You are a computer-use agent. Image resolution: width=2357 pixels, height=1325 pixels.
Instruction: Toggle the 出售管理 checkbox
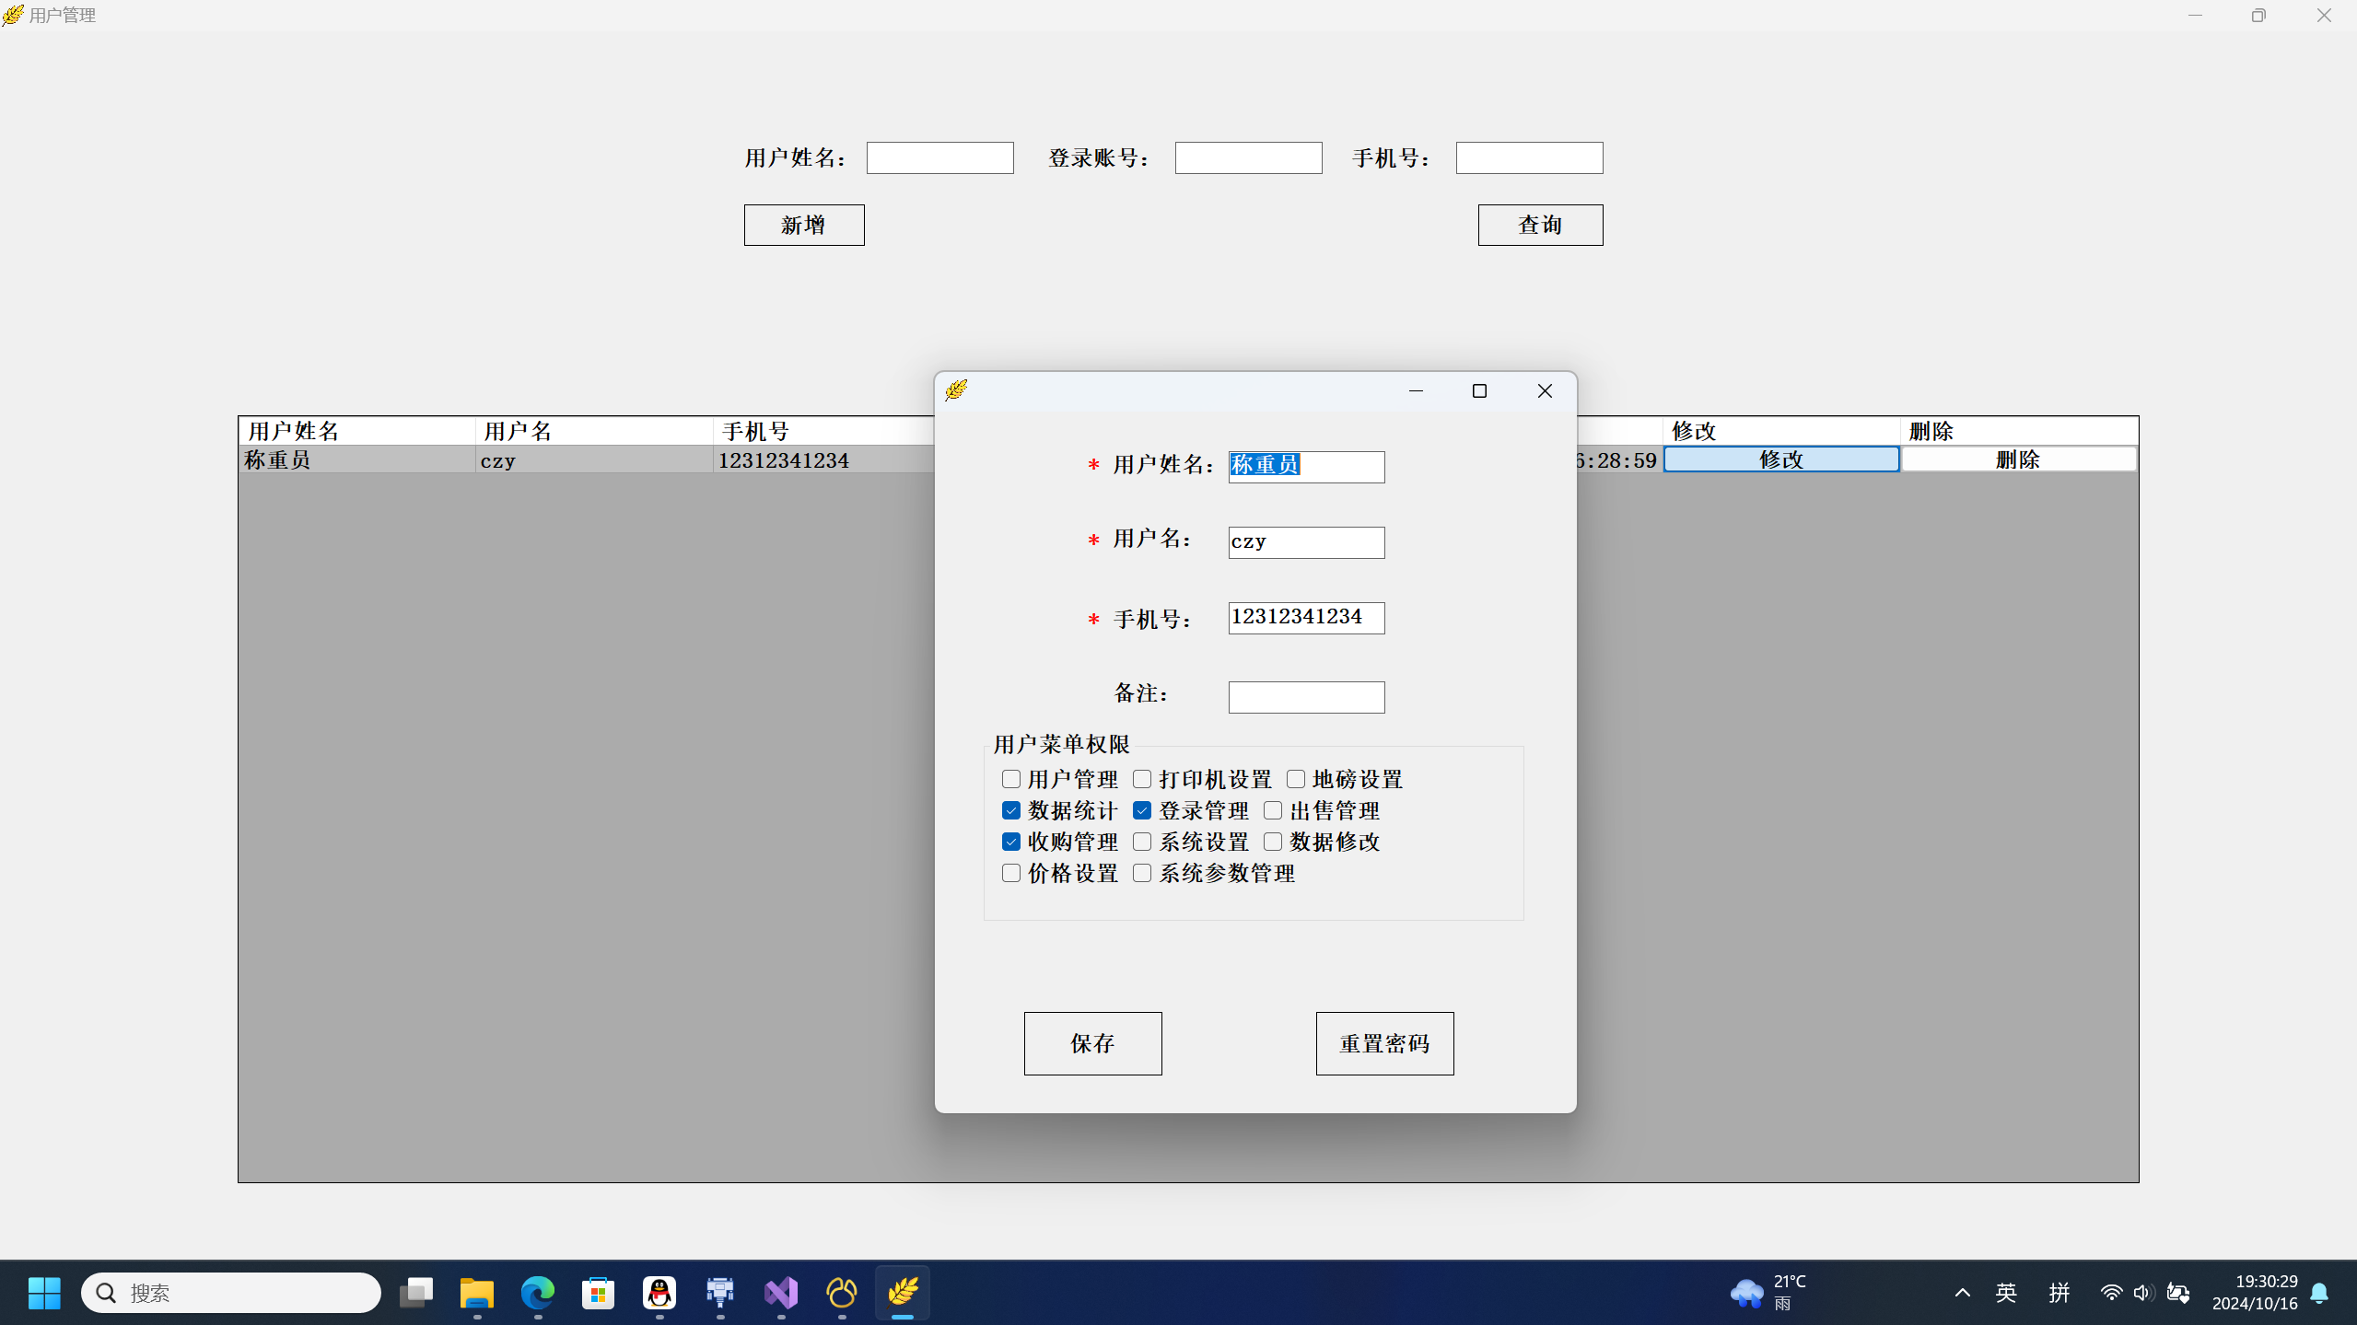[1273, 810]
